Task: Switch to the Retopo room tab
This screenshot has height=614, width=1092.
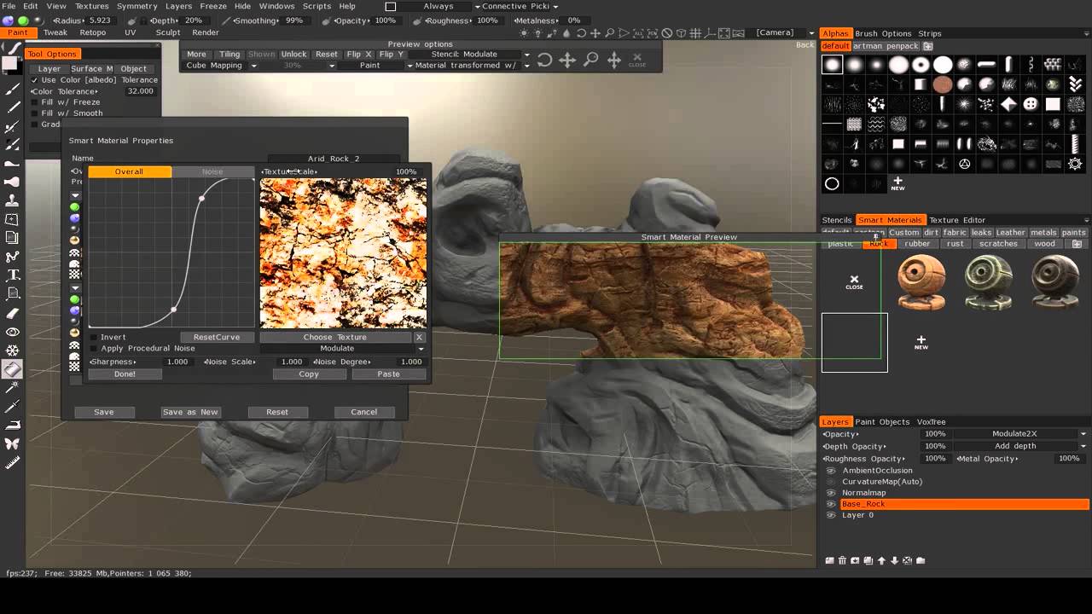Action: pos(92,33)
